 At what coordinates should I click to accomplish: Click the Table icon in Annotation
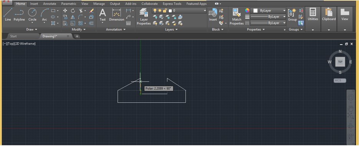tap(129, 23)
